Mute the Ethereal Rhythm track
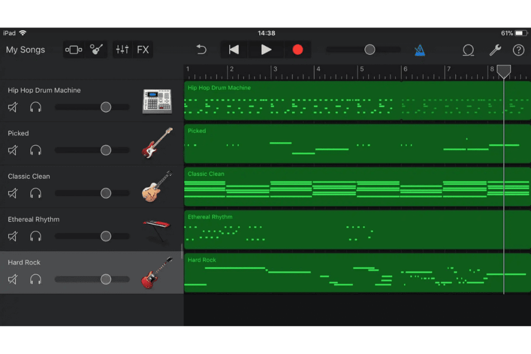The height and width of the screenshot is (354, 531). pos(13,236)
